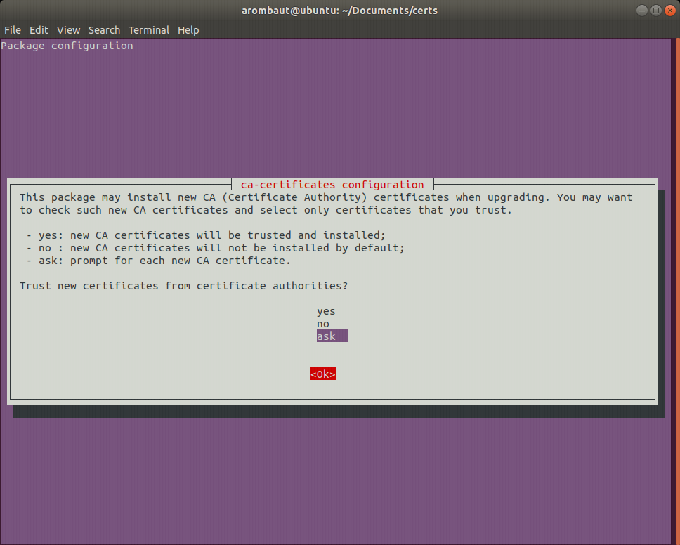Click the window title bar text
The width and height of the screenshot is (680, 545).
[x=339, y=11]
